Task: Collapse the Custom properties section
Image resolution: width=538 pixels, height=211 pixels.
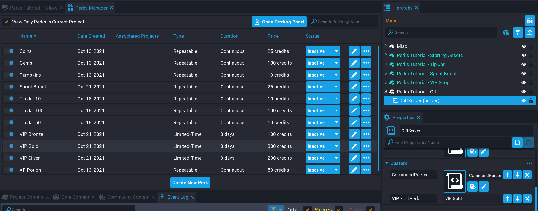Action: click(387, 163)
